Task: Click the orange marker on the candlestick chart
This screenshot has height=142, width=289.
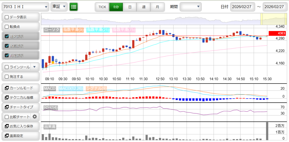Action: click(x=53, y=62)
